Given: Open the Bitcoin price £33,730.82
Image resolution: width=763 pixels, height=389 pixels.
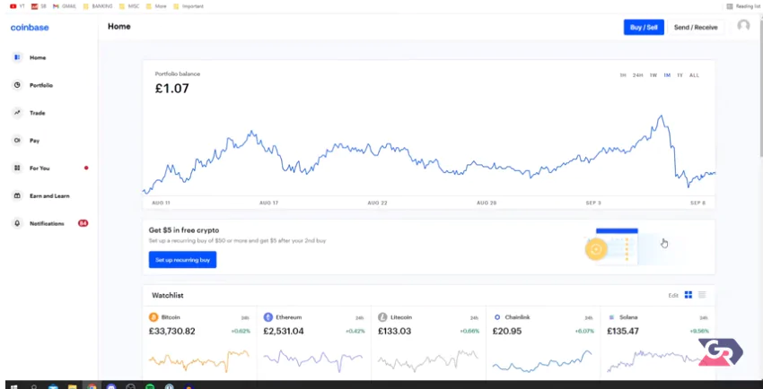Looking at the screenshot, I should [x=171, y=332].
